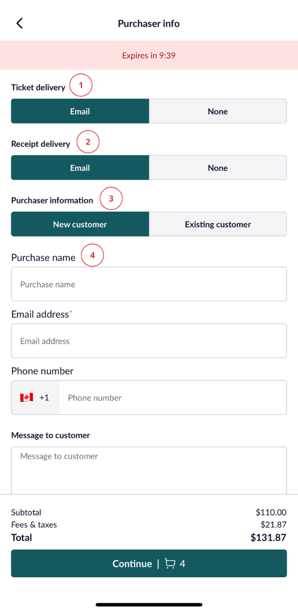Click the Continue button

pos(149,563)
